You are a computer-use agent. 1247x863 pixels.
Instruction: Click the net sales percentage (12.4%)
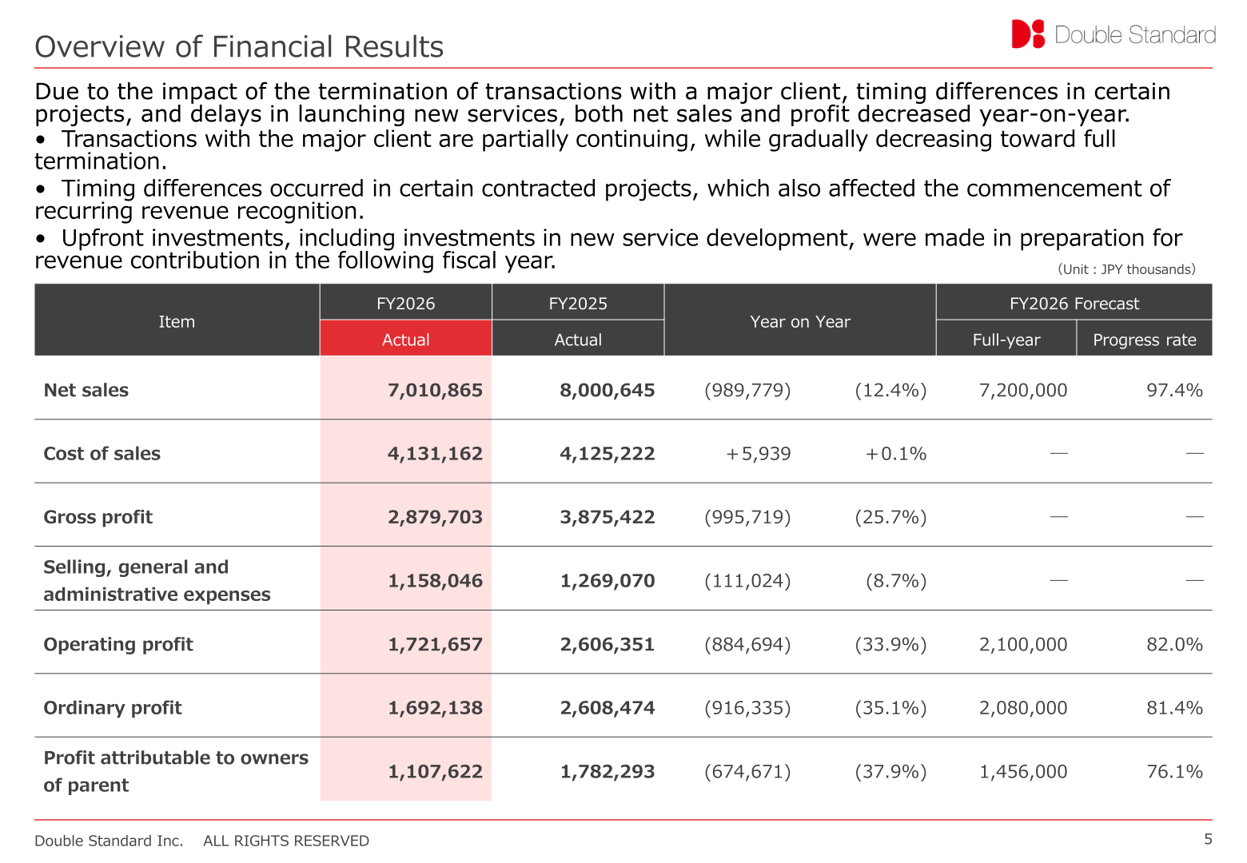890,390
